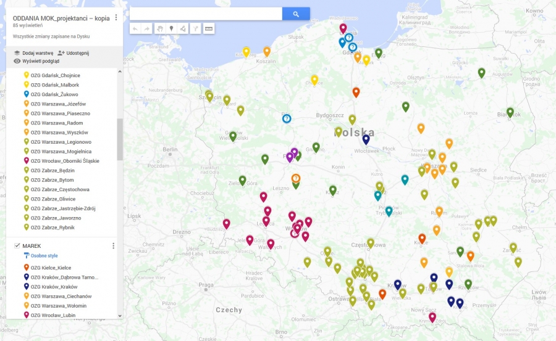Click Wyświetl podgląd preview link
This screenshot has width=556, height=341.
(x=36, y=61)
